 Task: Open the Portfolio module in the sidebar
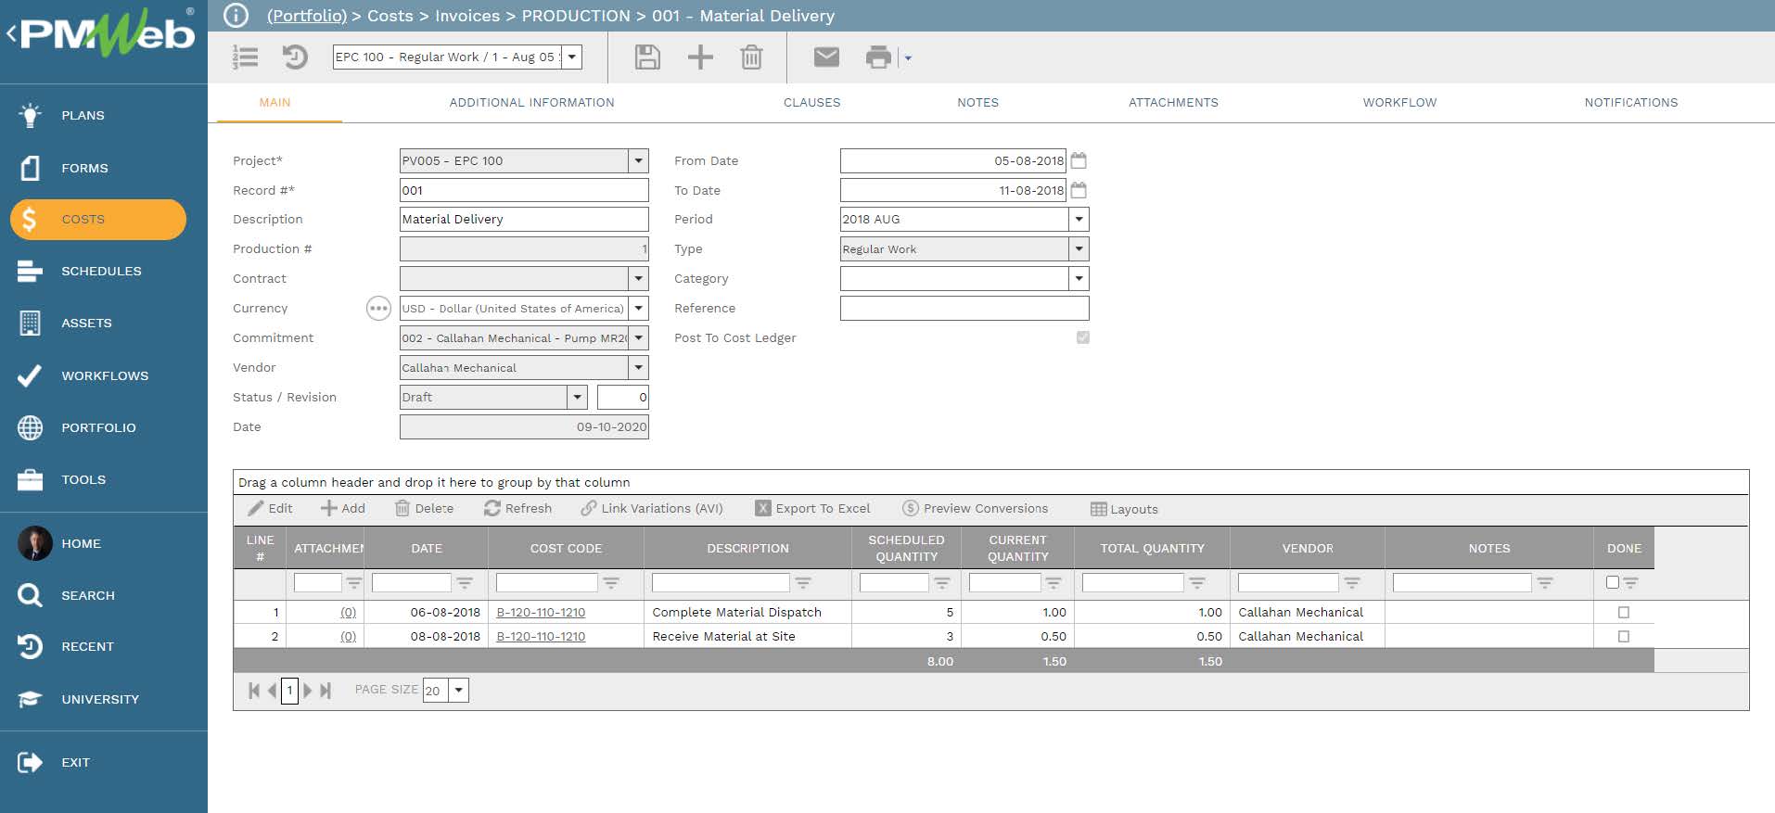[x=98, y=427]
